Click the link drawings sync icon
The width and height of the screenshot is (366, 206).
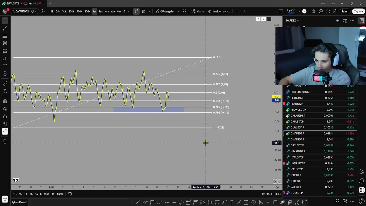(x=5, y=132)
